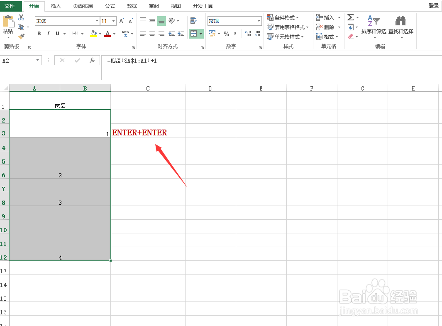The image size is (442, 326).
Task: Open the find and select (查找和选择) menu
Action: coord(401,27)
